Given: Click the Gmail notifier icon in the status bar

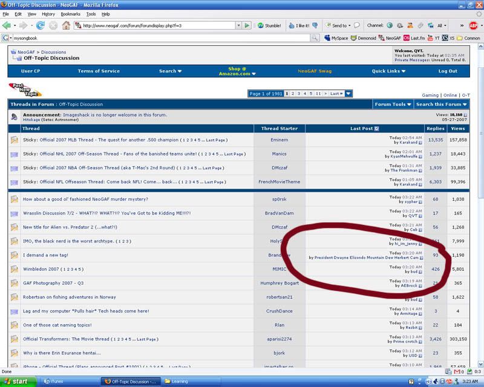Looking at the screenshot, I should pyautogui.click(x=459, y=371).
